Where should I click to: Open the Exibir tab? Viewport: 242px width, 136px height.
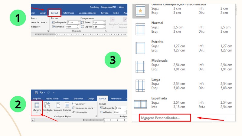(116, 13)
